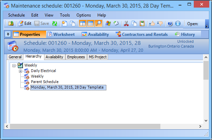Image resolution: width=212 pixels, height=140 pixels.
Task: Select the child Weekly schedule item
Action: coord(37,76)
